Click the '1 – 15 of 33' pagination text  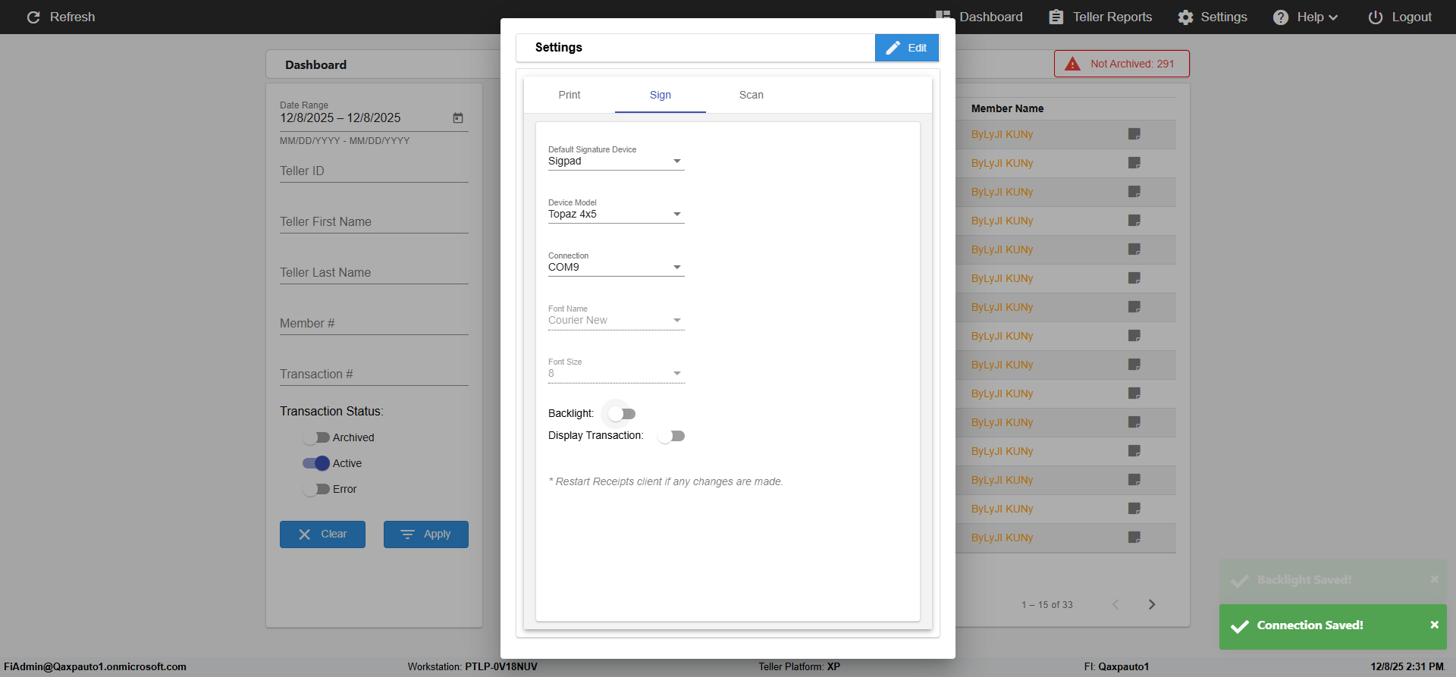pyautogui.click(x=1047, y=605)
